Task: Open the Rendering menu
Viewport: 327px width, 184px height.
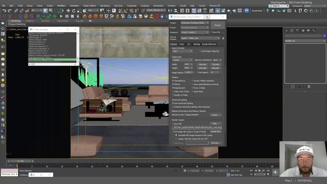Action: click(105, 6)
